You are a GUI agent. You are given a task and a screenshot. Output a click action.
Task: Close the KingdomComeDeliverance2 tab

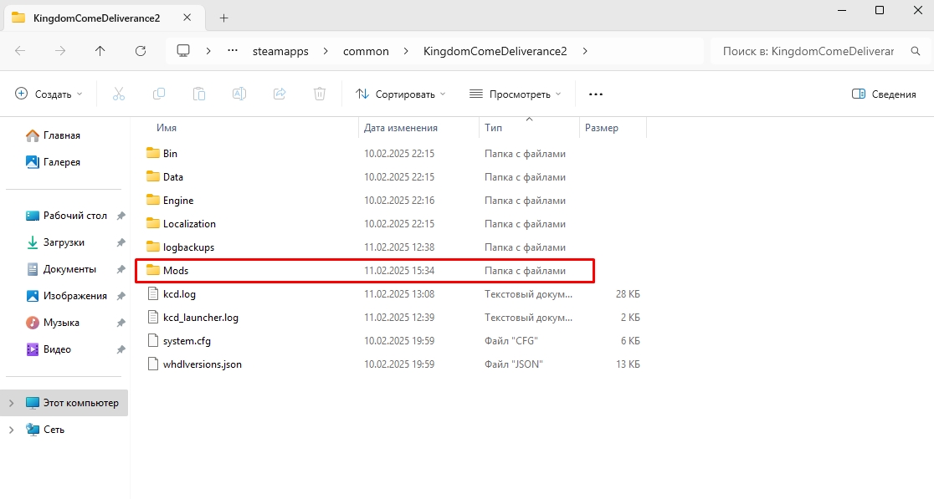click(x=187, y=18)
